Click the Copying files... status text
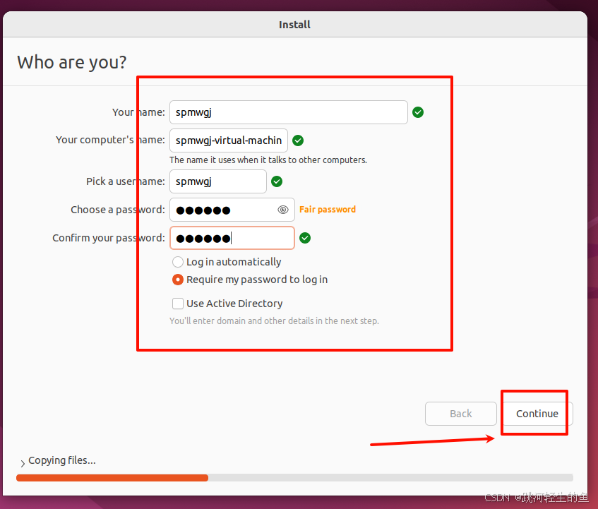Viewport: 598px width, 509px height. point(62,460)
